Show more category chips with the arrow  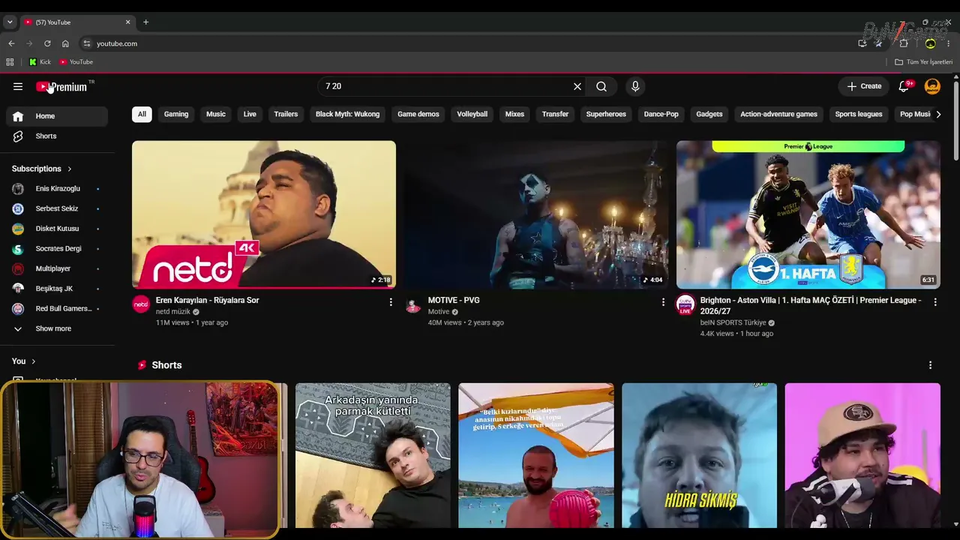(938, 114)
